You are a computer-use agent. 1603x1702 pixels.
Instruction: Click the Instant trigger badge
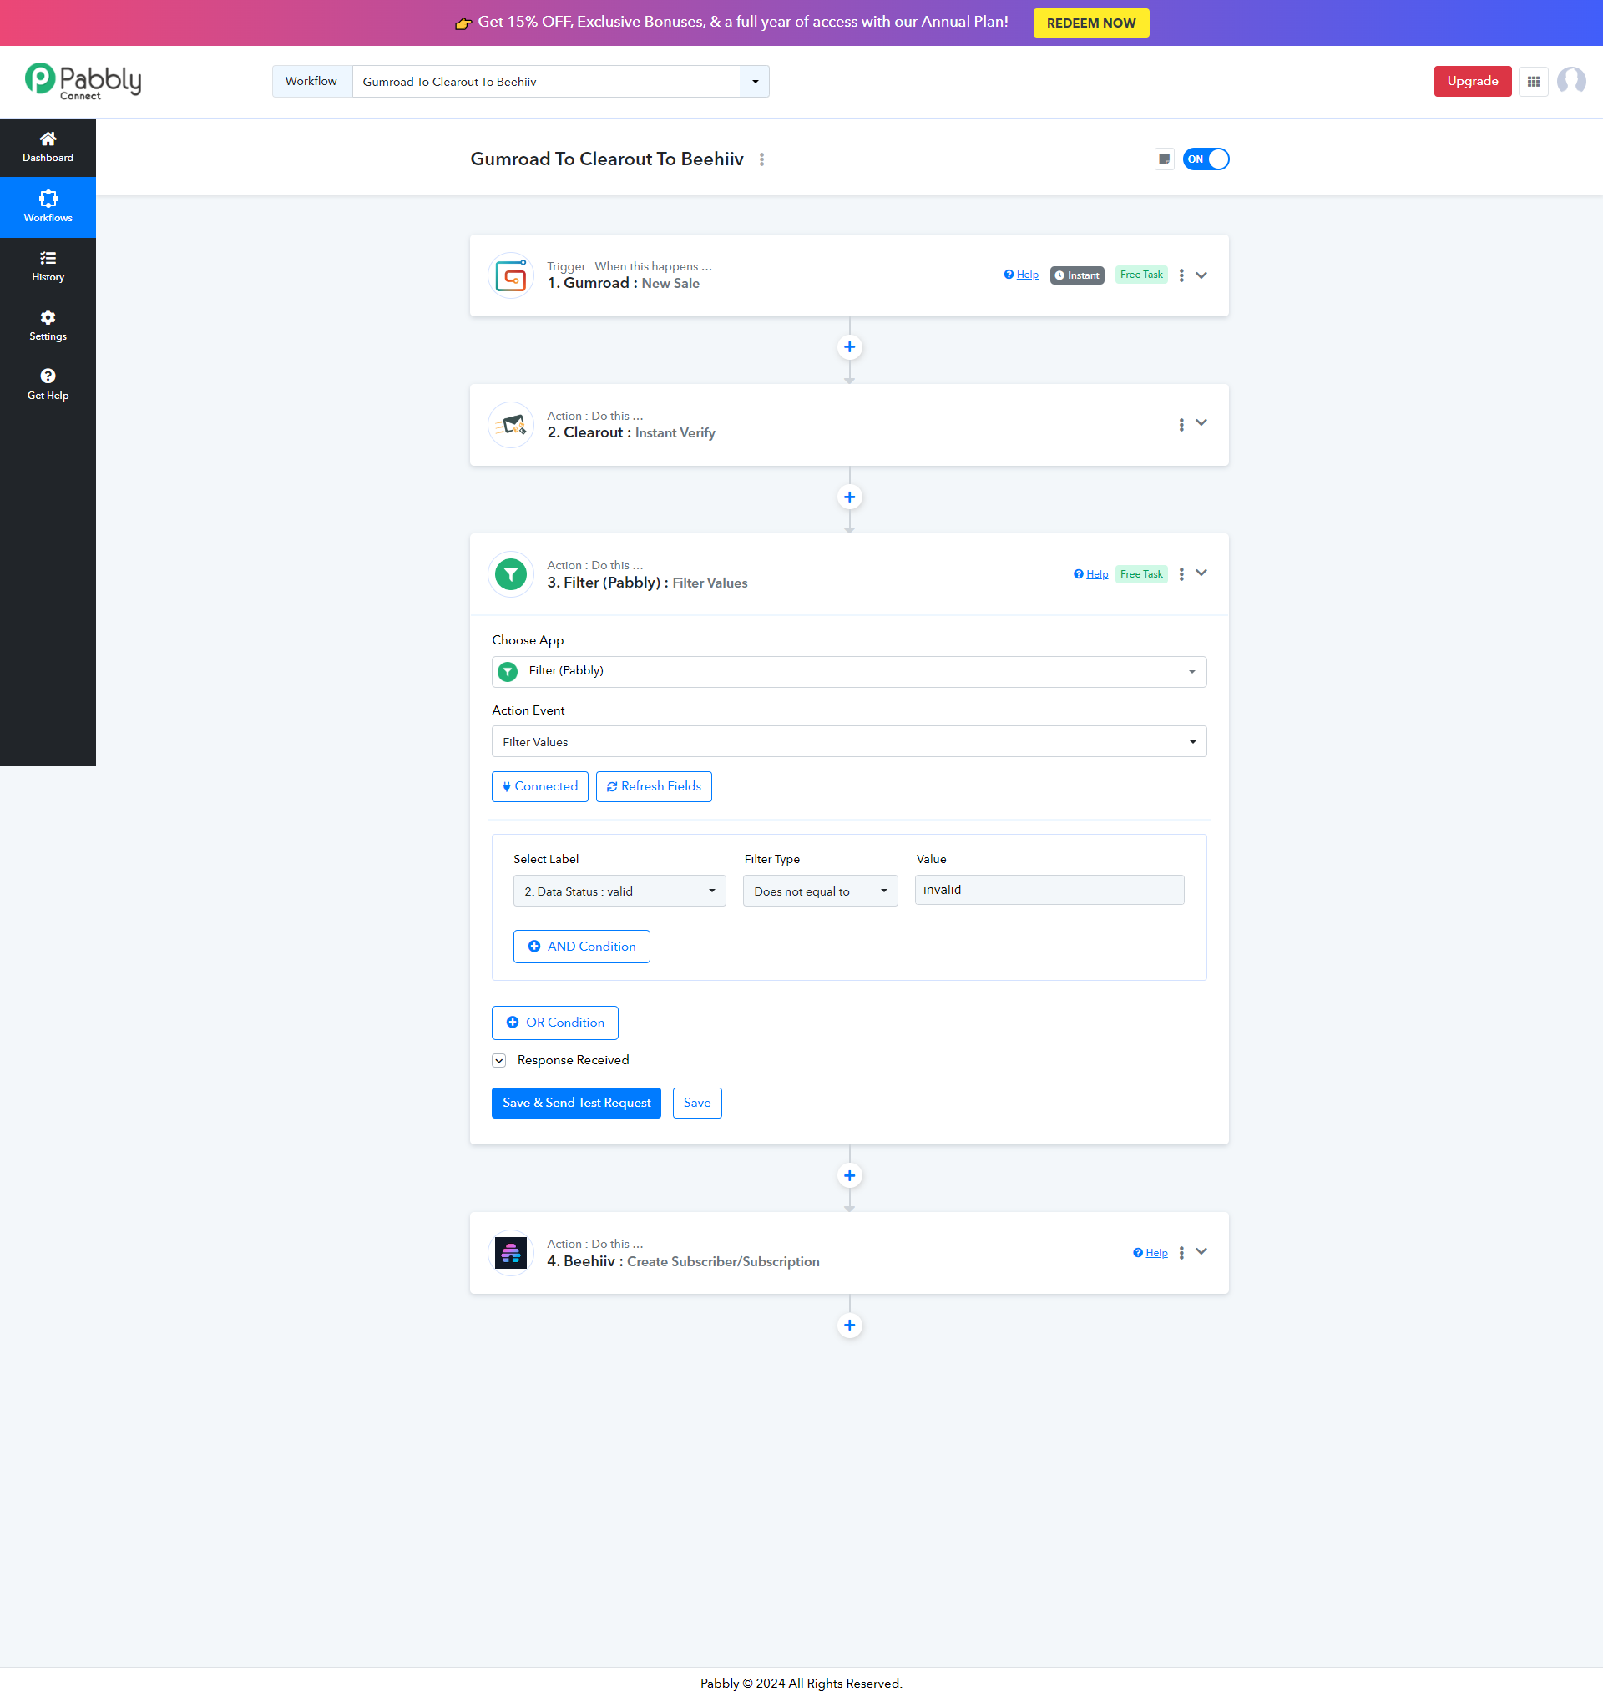pos(1077,275)
